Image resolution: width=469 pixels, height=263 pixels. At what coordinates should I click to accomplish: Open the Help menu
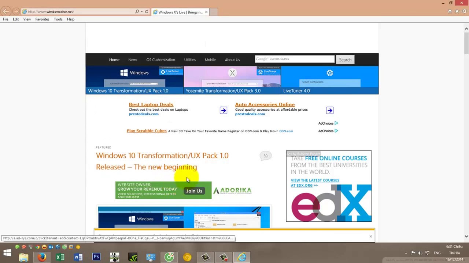(71, 19)
